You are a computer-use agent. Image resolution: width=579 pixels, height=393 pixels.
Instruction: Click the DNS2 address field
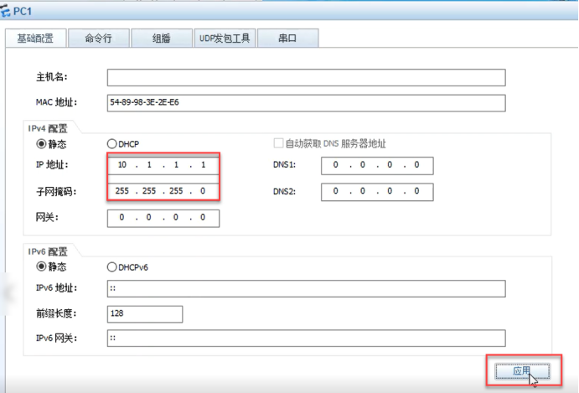pos(376,192)
